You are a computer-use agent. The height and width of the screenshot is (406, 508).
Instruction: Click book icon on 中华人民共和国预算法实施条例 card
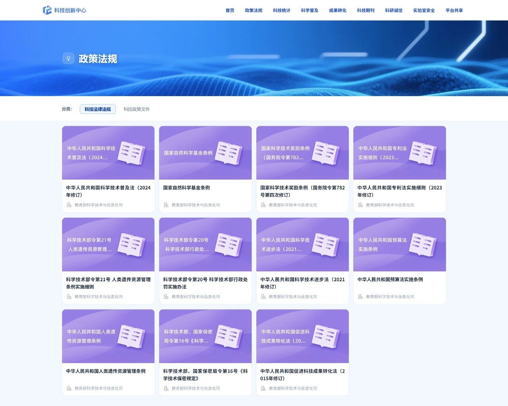pos(423,244)
